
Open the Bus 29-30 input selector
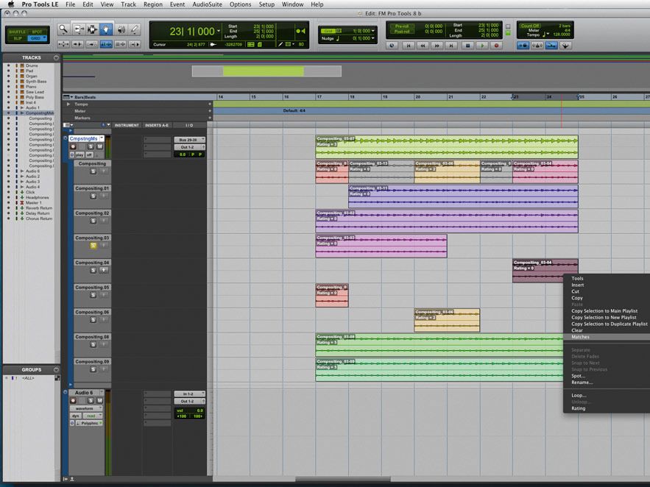pyautogui.click(x=189, y=140)
